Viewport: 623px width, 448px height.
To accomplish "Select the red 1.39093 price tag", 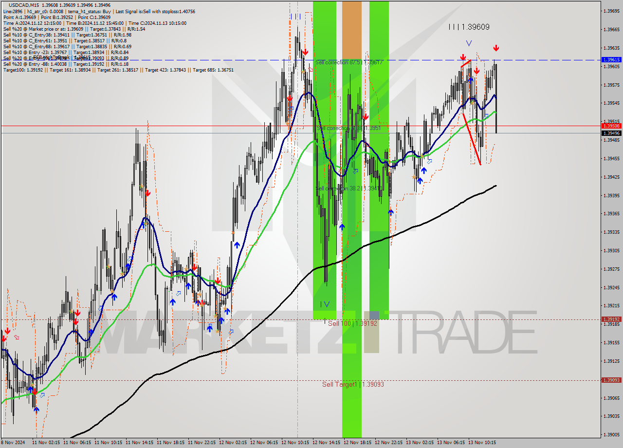I will click(x=611, y=380).
